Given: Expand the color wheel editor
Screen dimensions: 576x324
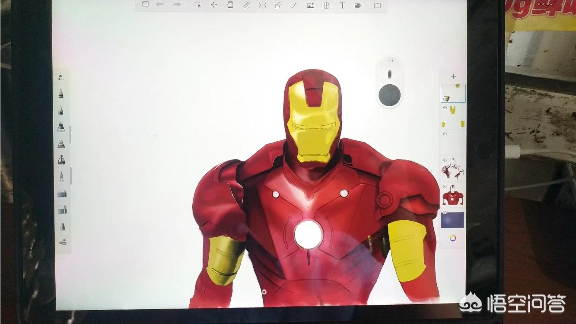Looking at the screenshot, I should pyautogui.click(x=453, y=238).
